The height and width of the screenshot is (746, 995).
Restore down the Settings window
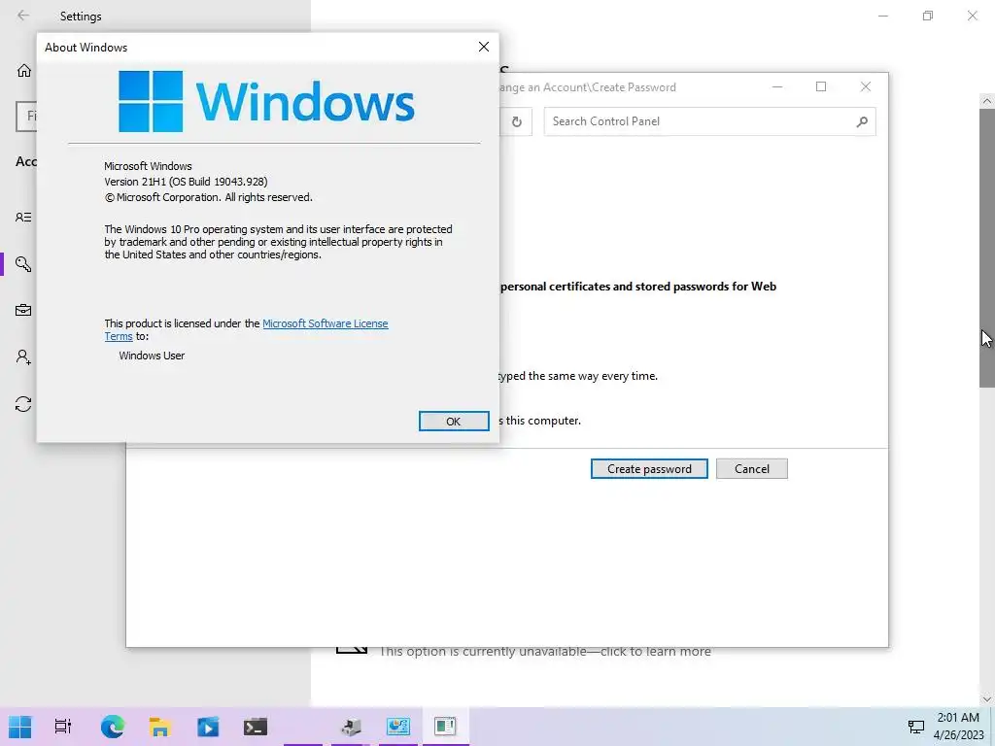[x=928, y=16]
